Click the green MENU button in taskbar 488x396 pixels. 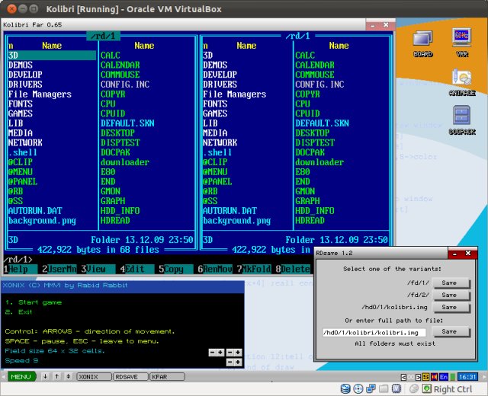[x=21, y=376]
